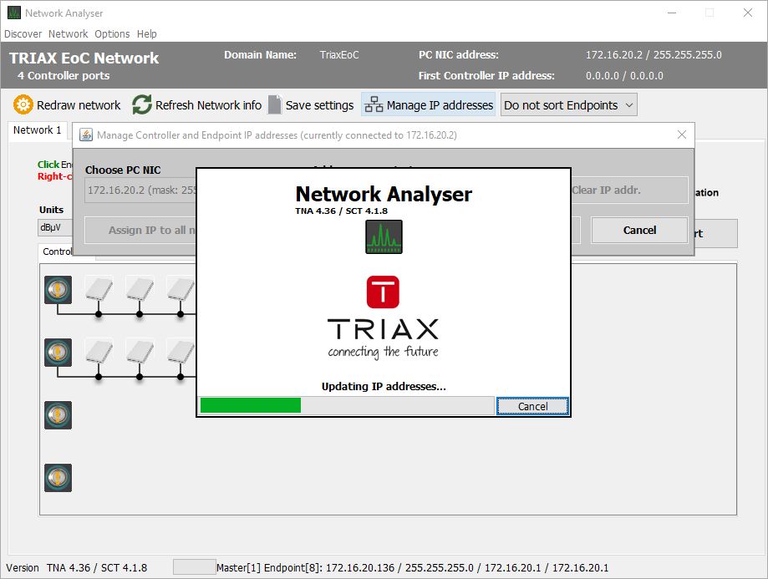Click the Updating IP addresses... label
The height and width of the screenshot is (579, 768).
pyautogui.click(x=384, y=387)
